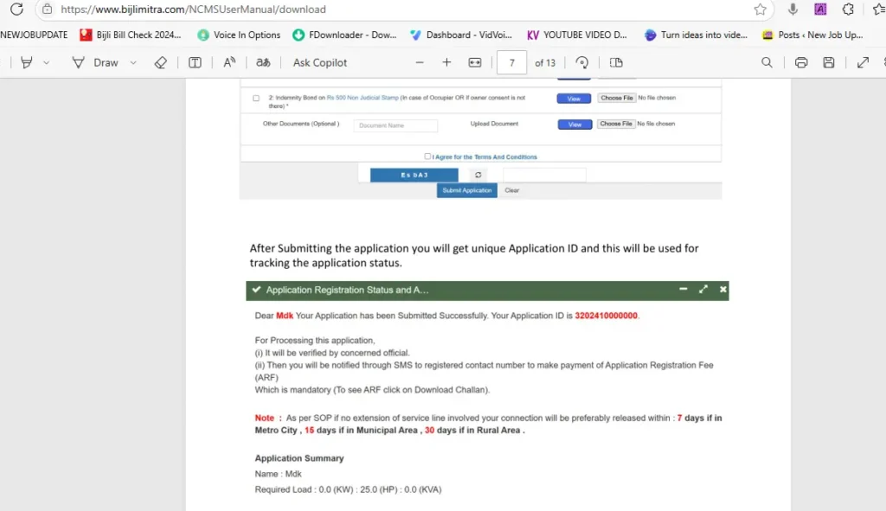Check the Indemnity Bond checkbox
886x511 pixels.
256,99
